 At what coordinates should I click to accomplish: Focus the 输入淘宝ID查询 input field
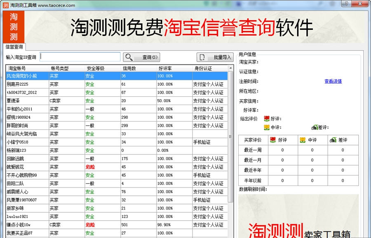(x=80, y=57)
